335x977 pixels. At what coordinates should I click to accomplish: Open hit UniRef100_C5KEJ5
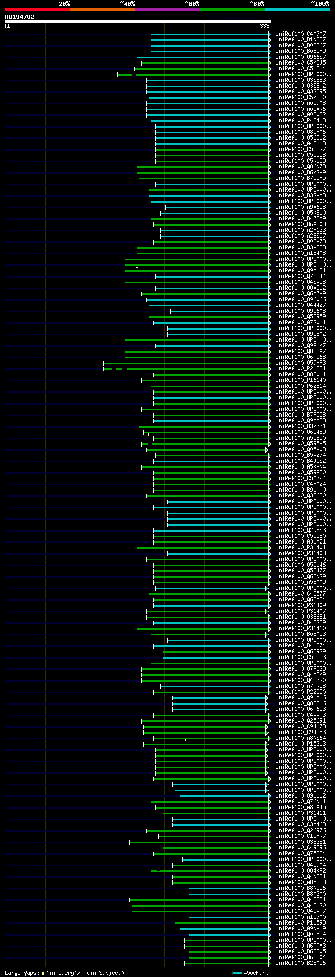[x=300, y=63]
